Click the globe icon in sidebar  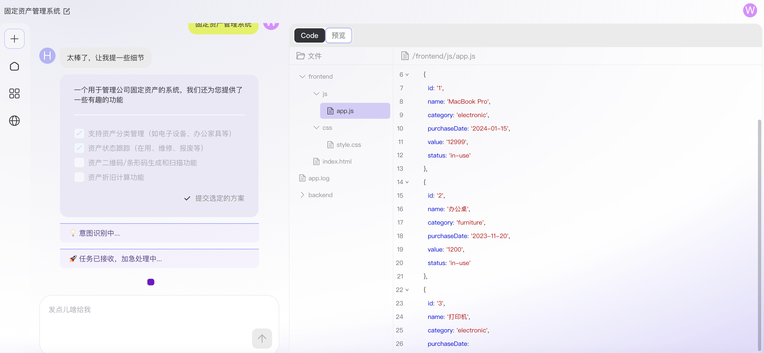(x=14, y=121)
